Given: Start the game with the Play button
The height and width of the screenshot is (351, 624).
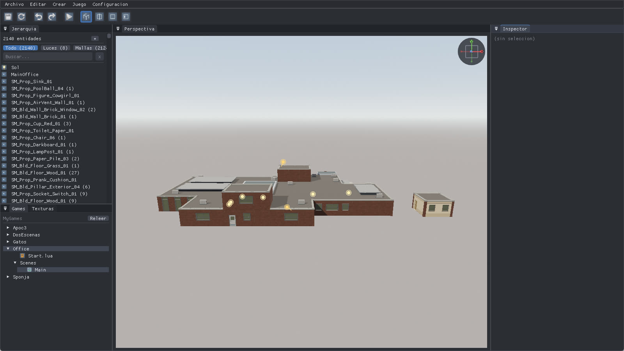Looking at the screenshot, I should tap(69, 17).
